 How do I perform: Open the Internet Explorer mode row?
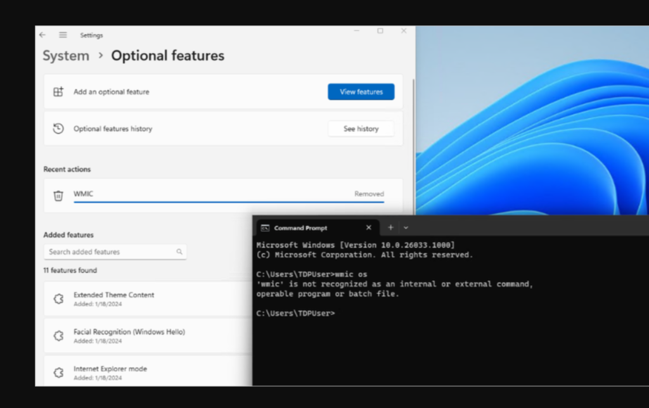click(x=148, y=371)
